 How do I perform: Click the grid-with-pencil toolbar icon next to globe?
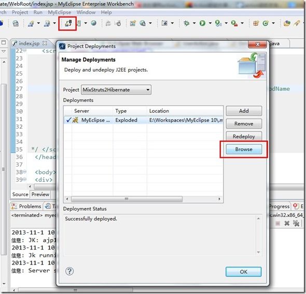tap(133, 23)
